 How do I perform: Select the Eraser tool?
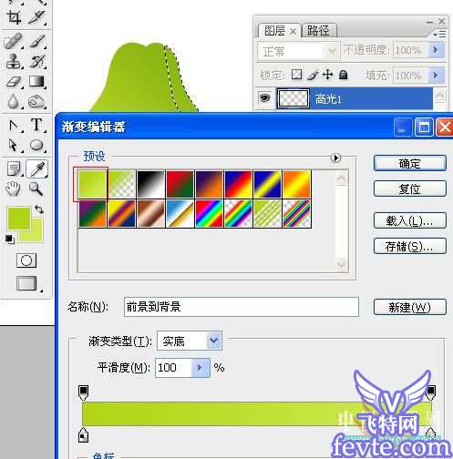(x=14, y=82)
